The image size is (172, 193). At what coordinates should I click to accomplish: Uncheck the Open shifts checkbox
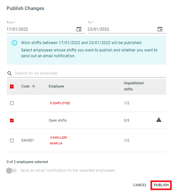coord(12,120)
